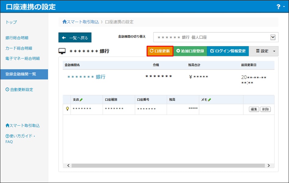Click スマート取引取込 sidebar link
289x183 pixels.
23,126
